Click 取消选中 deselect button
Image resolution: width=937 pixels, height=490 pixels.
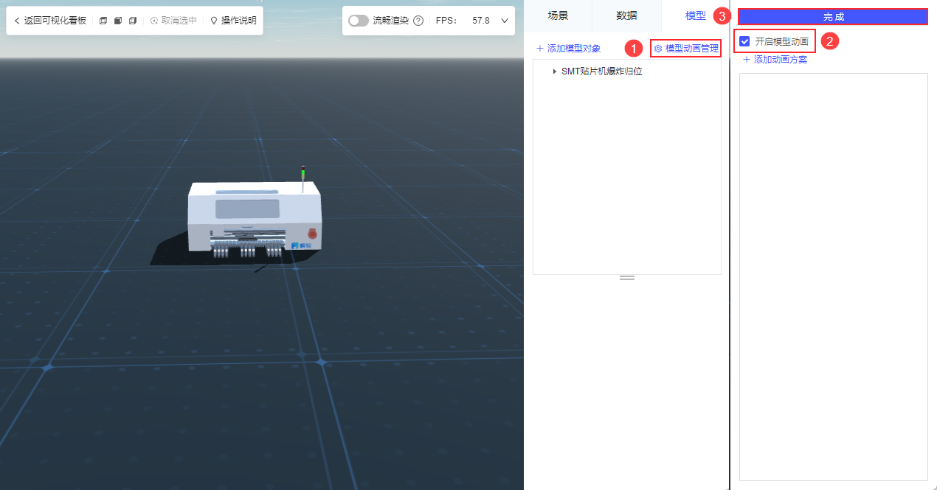[x=173, y=21]
